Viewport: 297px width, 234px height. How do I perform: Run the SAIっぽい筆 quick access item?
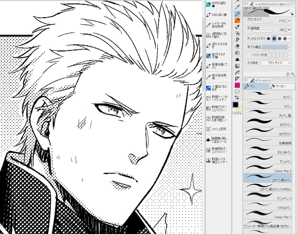[217, 15]
